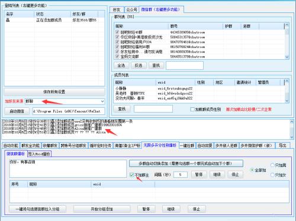
Task: Click the bottom-row 继续 button after 开始分组添加
Action: coord(171,209)
